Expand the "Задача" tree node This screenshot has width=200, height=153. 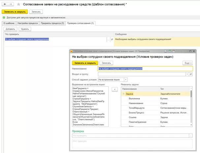pos(123,94)
